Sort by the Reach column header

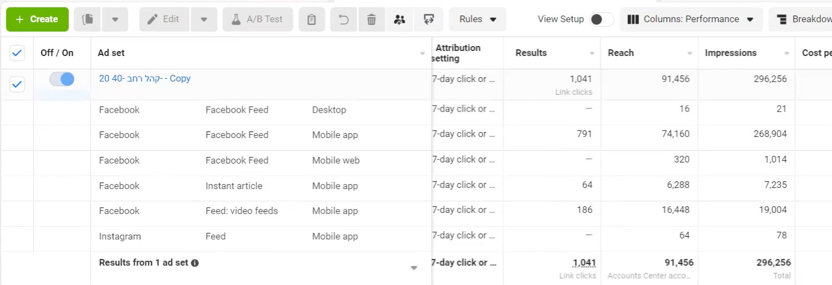click(621, 53)
